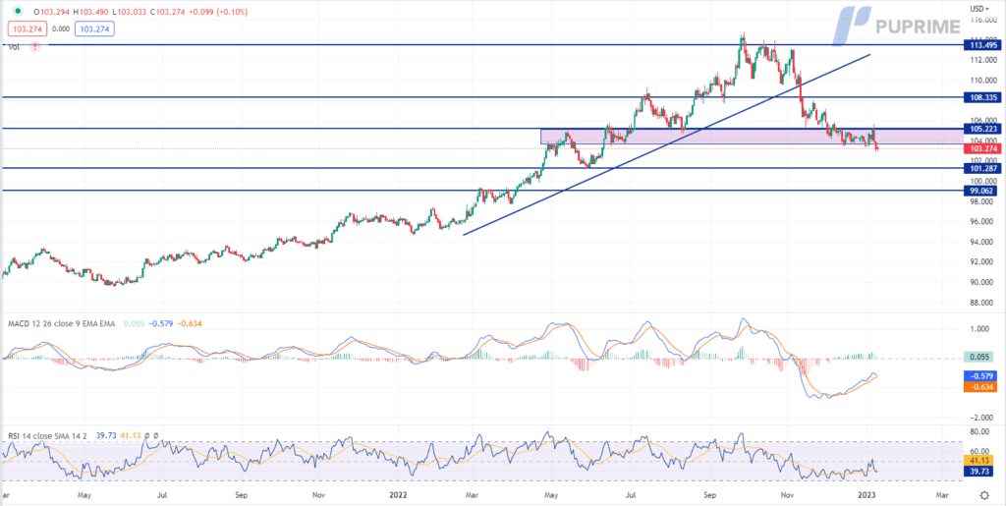The width and height of the screenshot is (1006, 506).
Task: Click the 0.000 spread value
Action: (x=60, y=28)
